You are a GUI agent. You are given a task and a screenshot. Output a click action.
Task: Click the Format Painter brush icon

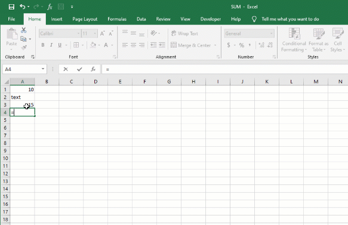point(24,48)
